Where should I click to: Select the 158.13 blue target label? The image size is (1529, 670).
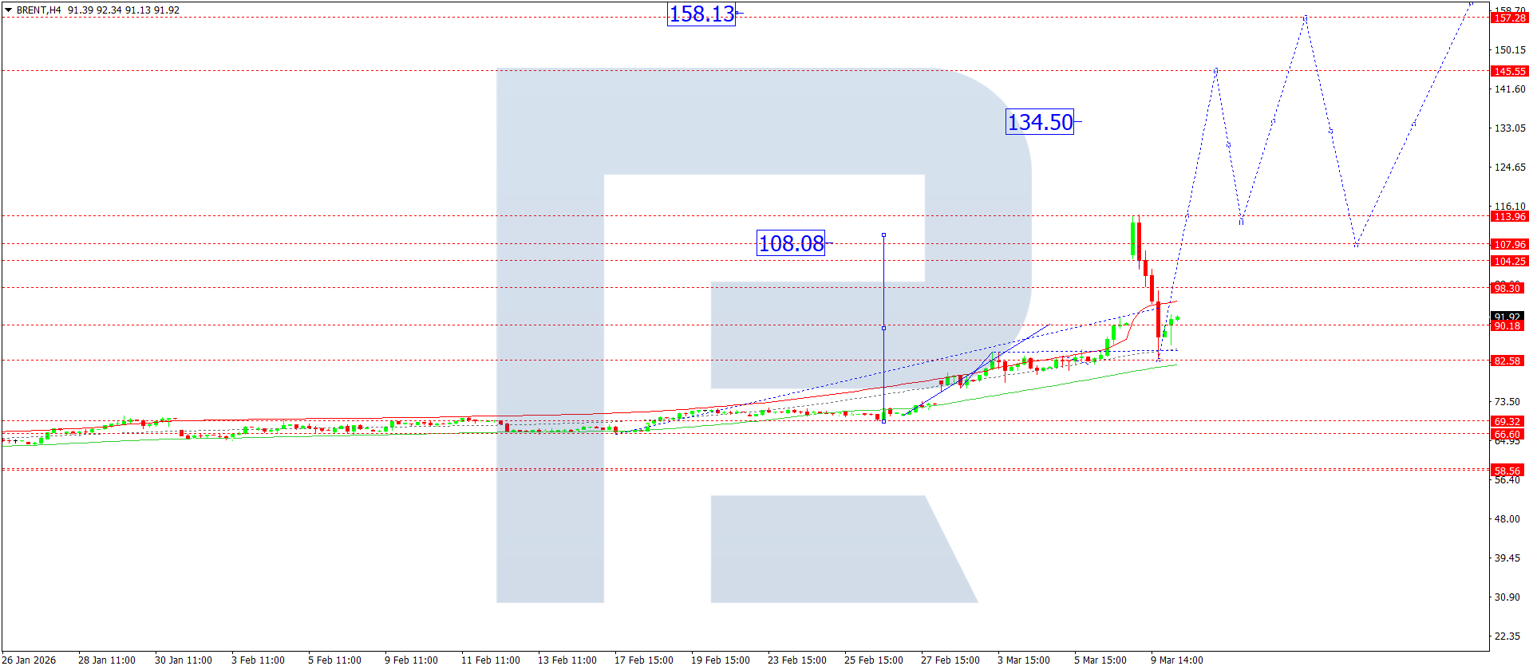point(701,14)
